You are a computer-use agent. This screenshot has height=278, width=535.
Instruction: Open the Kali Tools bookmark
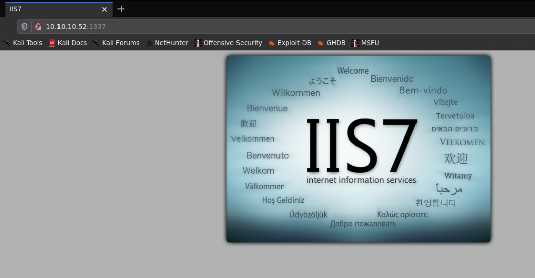coord(23,43)
